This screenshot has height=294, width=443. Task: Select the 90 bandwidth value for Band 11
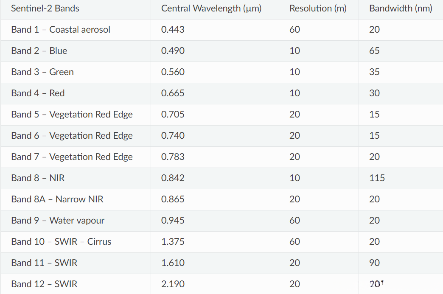pos(374,263)
